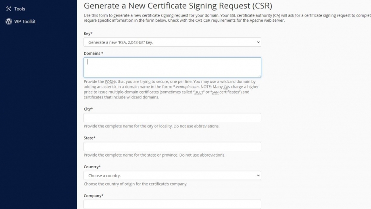Screen dimensions: 371x209
Task: Click into the City input field
Action: click(x=172, y=118)
